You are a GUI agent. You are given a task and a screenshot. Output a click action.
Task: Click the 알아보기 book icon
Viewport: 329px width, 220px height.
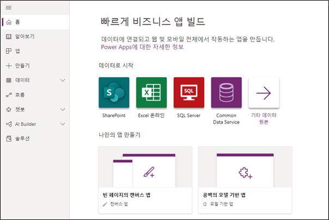pos(9,36)
